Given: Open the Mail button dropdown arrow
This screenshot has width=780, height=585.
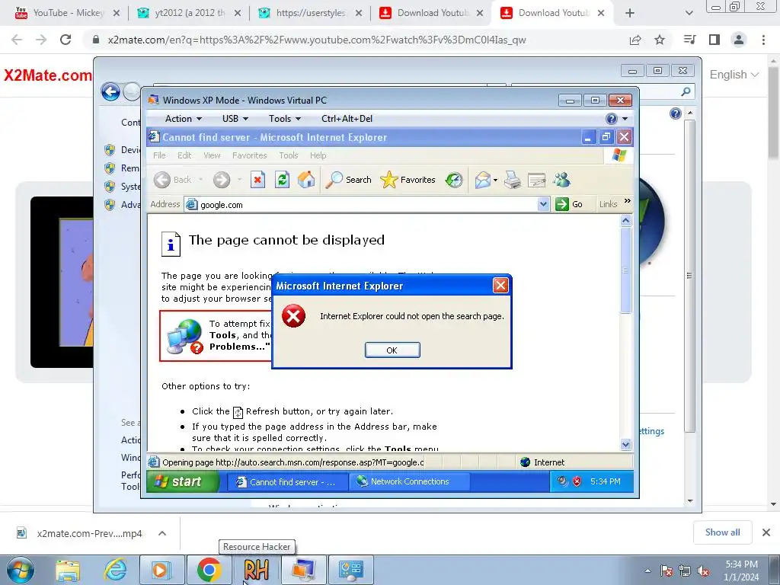Looking at the screenshot, I should click(x=495, y=180).
